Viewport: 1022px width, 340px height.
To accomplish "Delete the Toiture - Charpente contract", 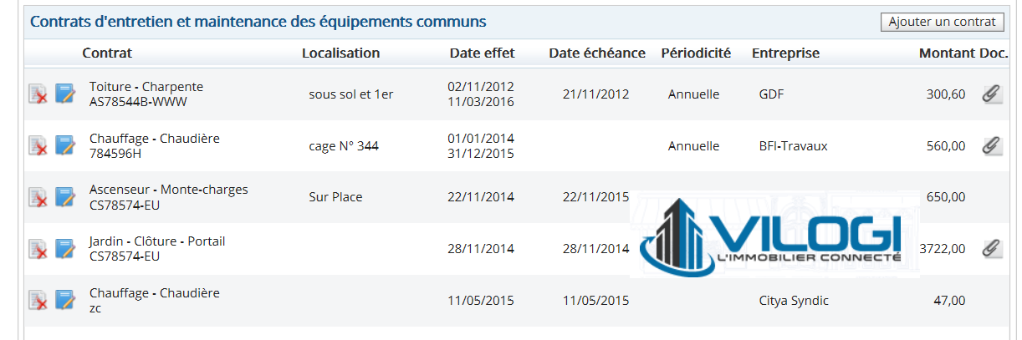I will tap(38, 94).
